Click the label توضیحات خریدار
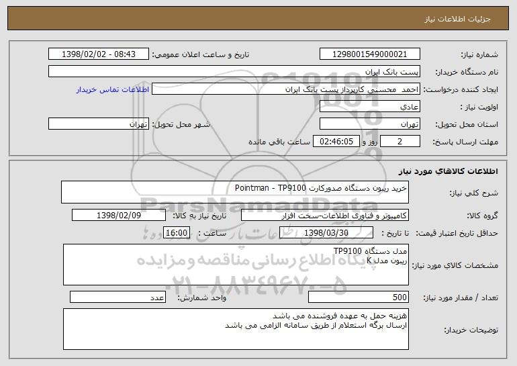Screen dimensions: 517x366 coord(471,330)
